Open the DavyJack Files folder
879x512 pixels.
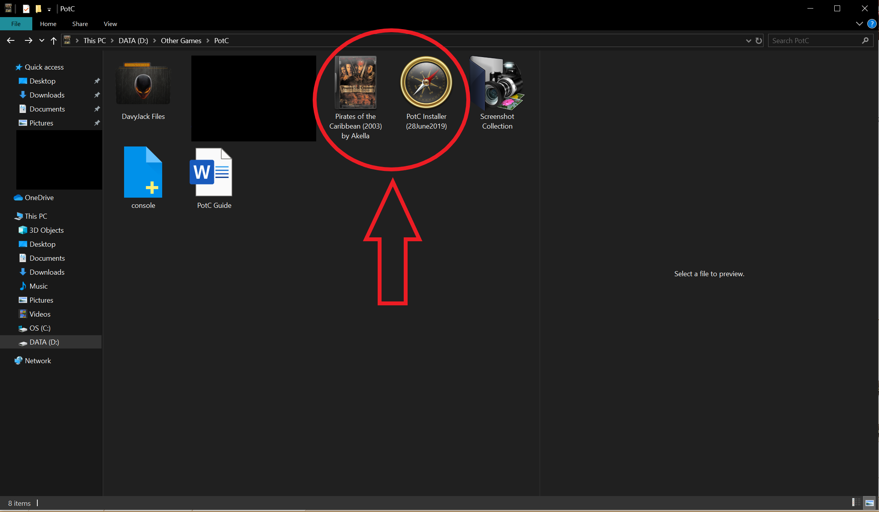tap(143, 89)
